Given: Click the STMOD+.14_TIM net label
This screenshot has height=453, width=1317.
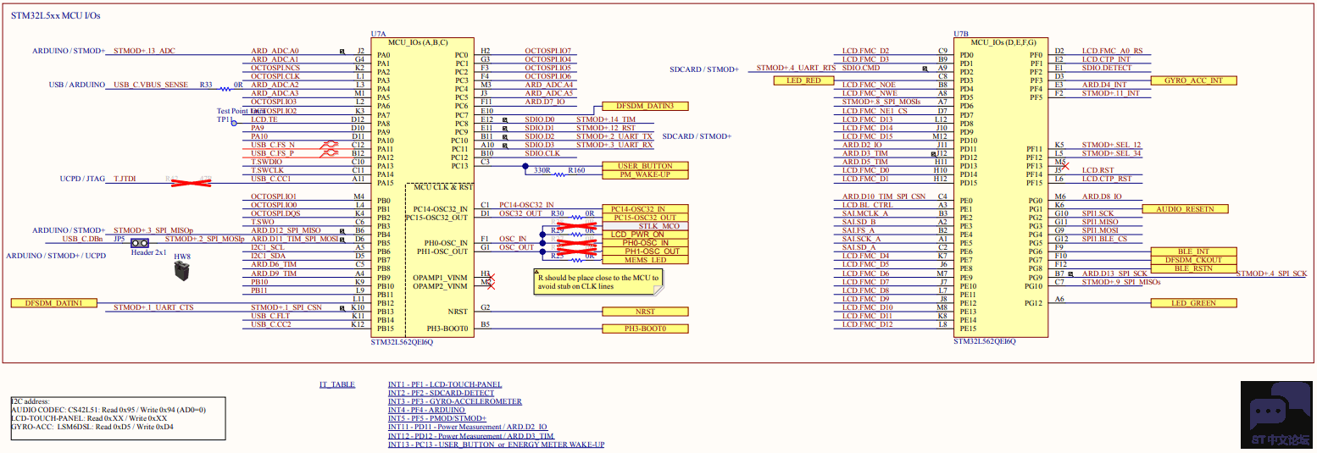Looking at the screenshot, I should pos(606,119).
